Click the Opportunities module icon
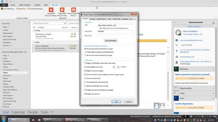This screenshot has height=122, width=218. click(176, 88)
